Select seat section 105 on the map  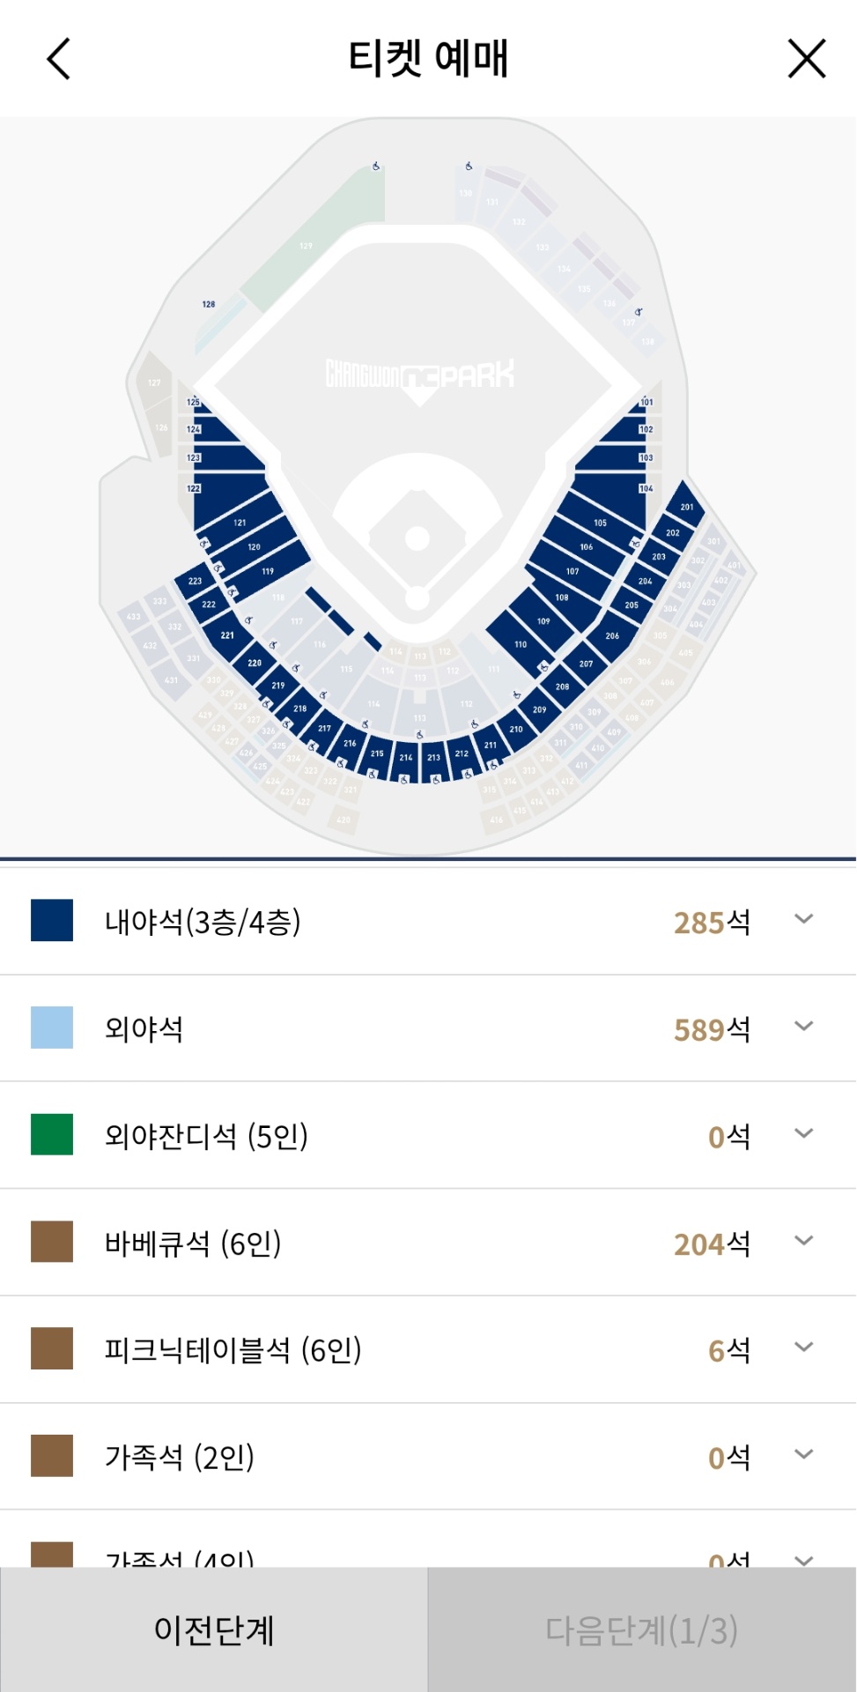tap(600, 523)
